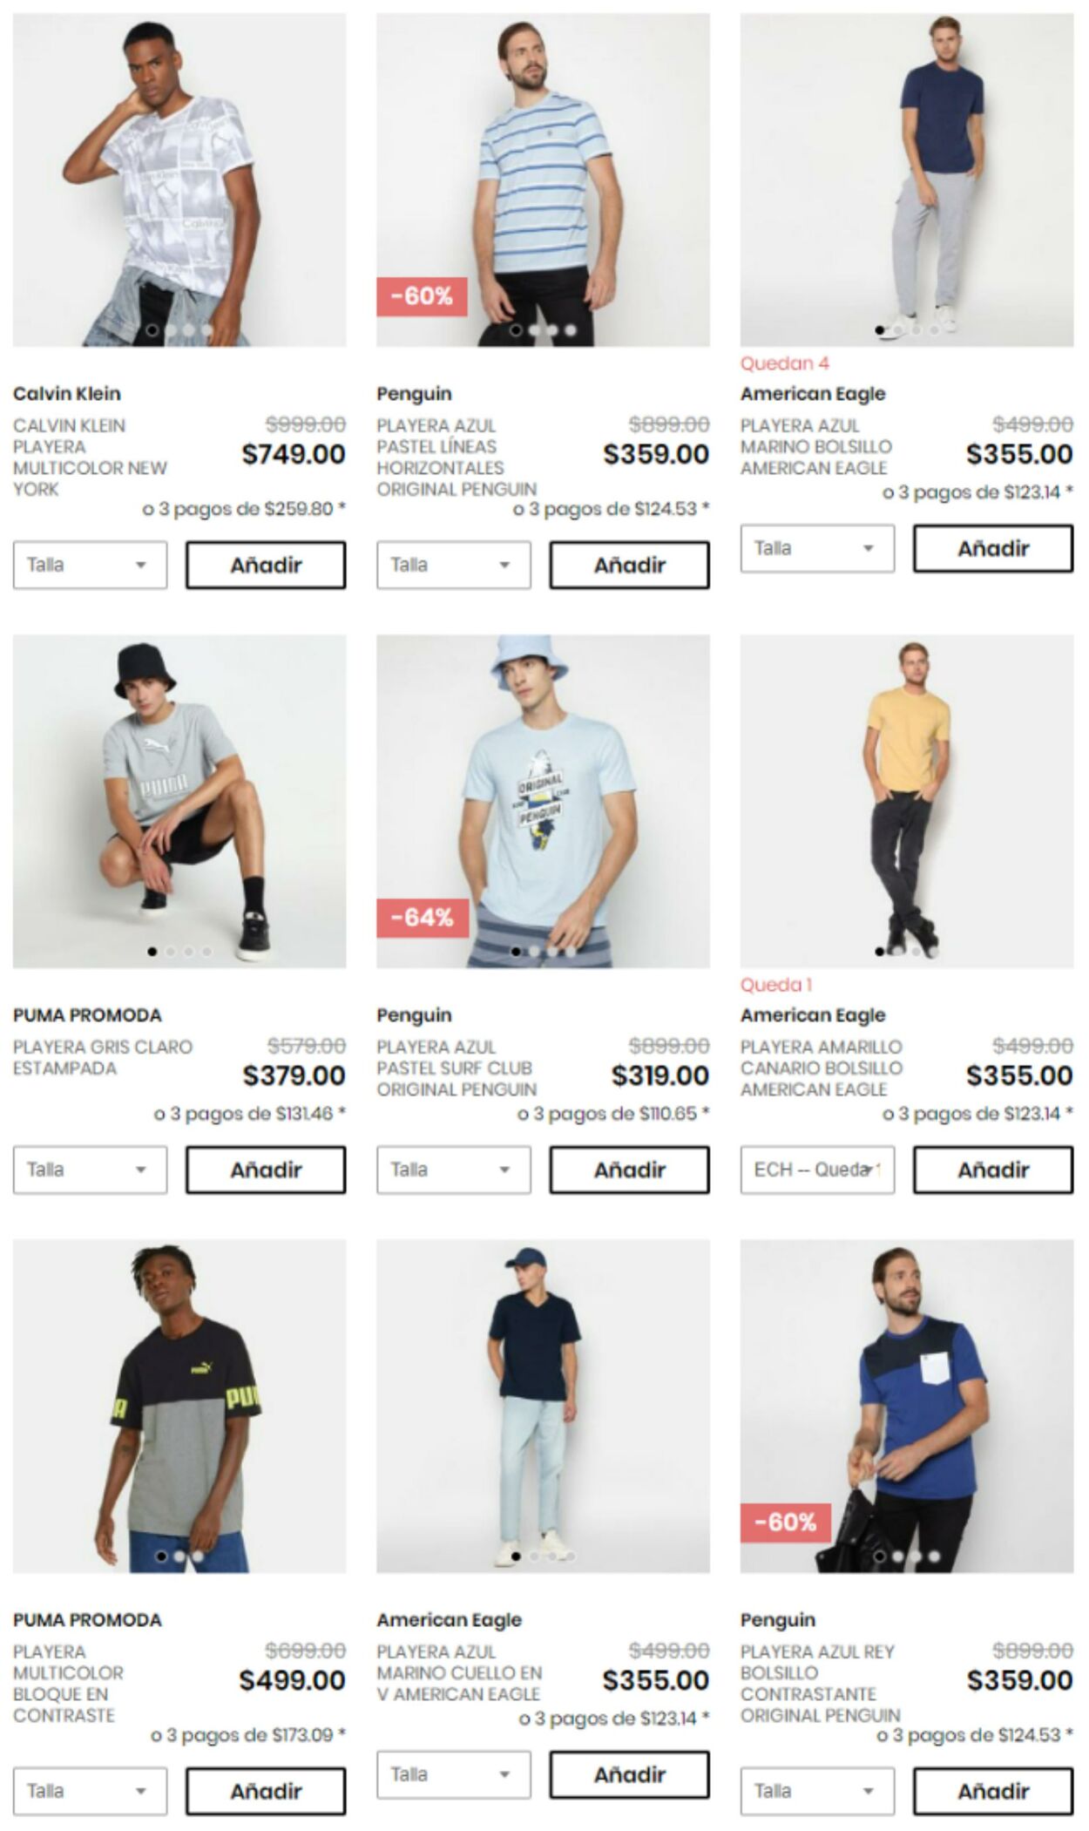Add yellow American Eagle playera to cart
Viewport: 1089px width, 1831px height.
tap(993, 1170)
